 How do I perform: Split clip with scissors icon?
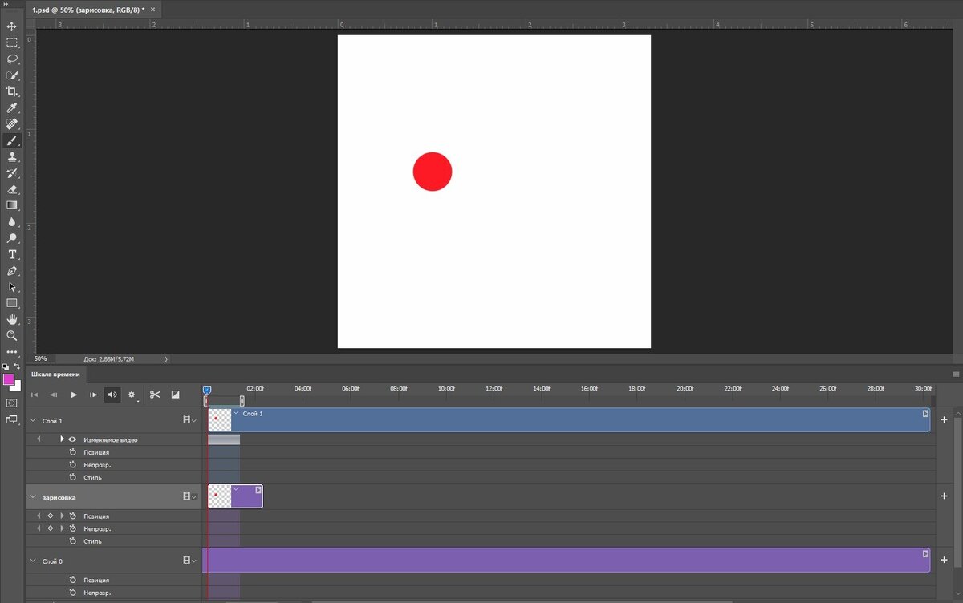155,395
